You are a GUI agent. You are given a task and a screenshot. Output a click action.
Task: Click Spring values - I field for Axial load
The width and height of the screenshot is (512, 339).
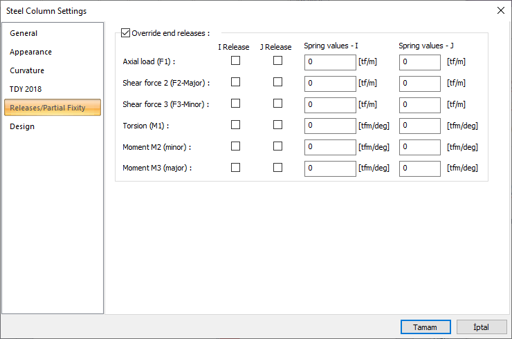pyautogui.click(x=330, y=62)
